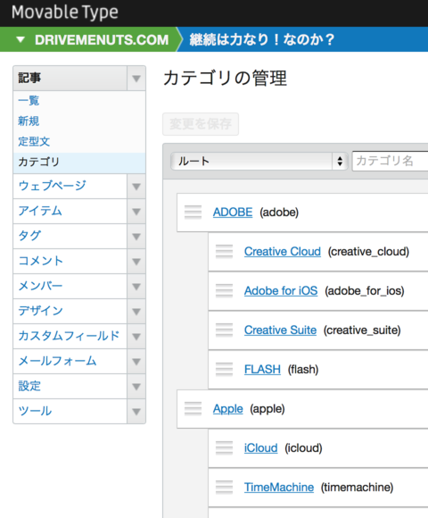Open the メールフォーム menu label
428x518 pixels.
point(57,361)
